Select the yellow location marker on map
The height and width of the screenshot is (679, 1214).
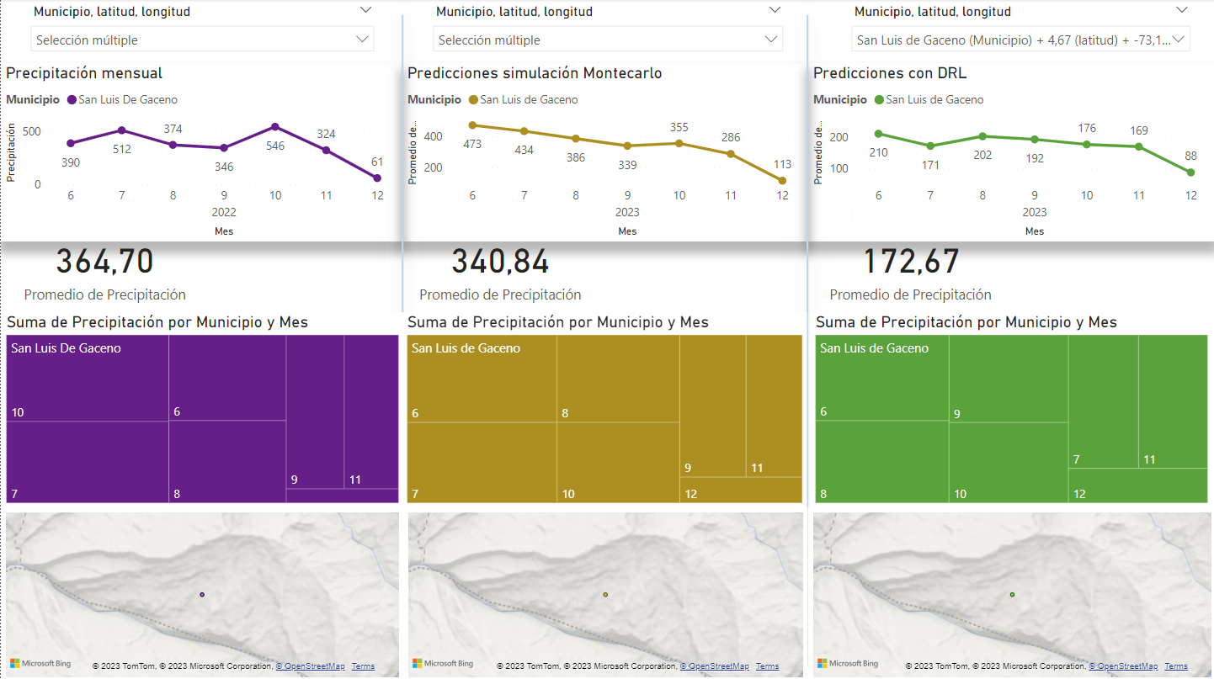(605, 595)
